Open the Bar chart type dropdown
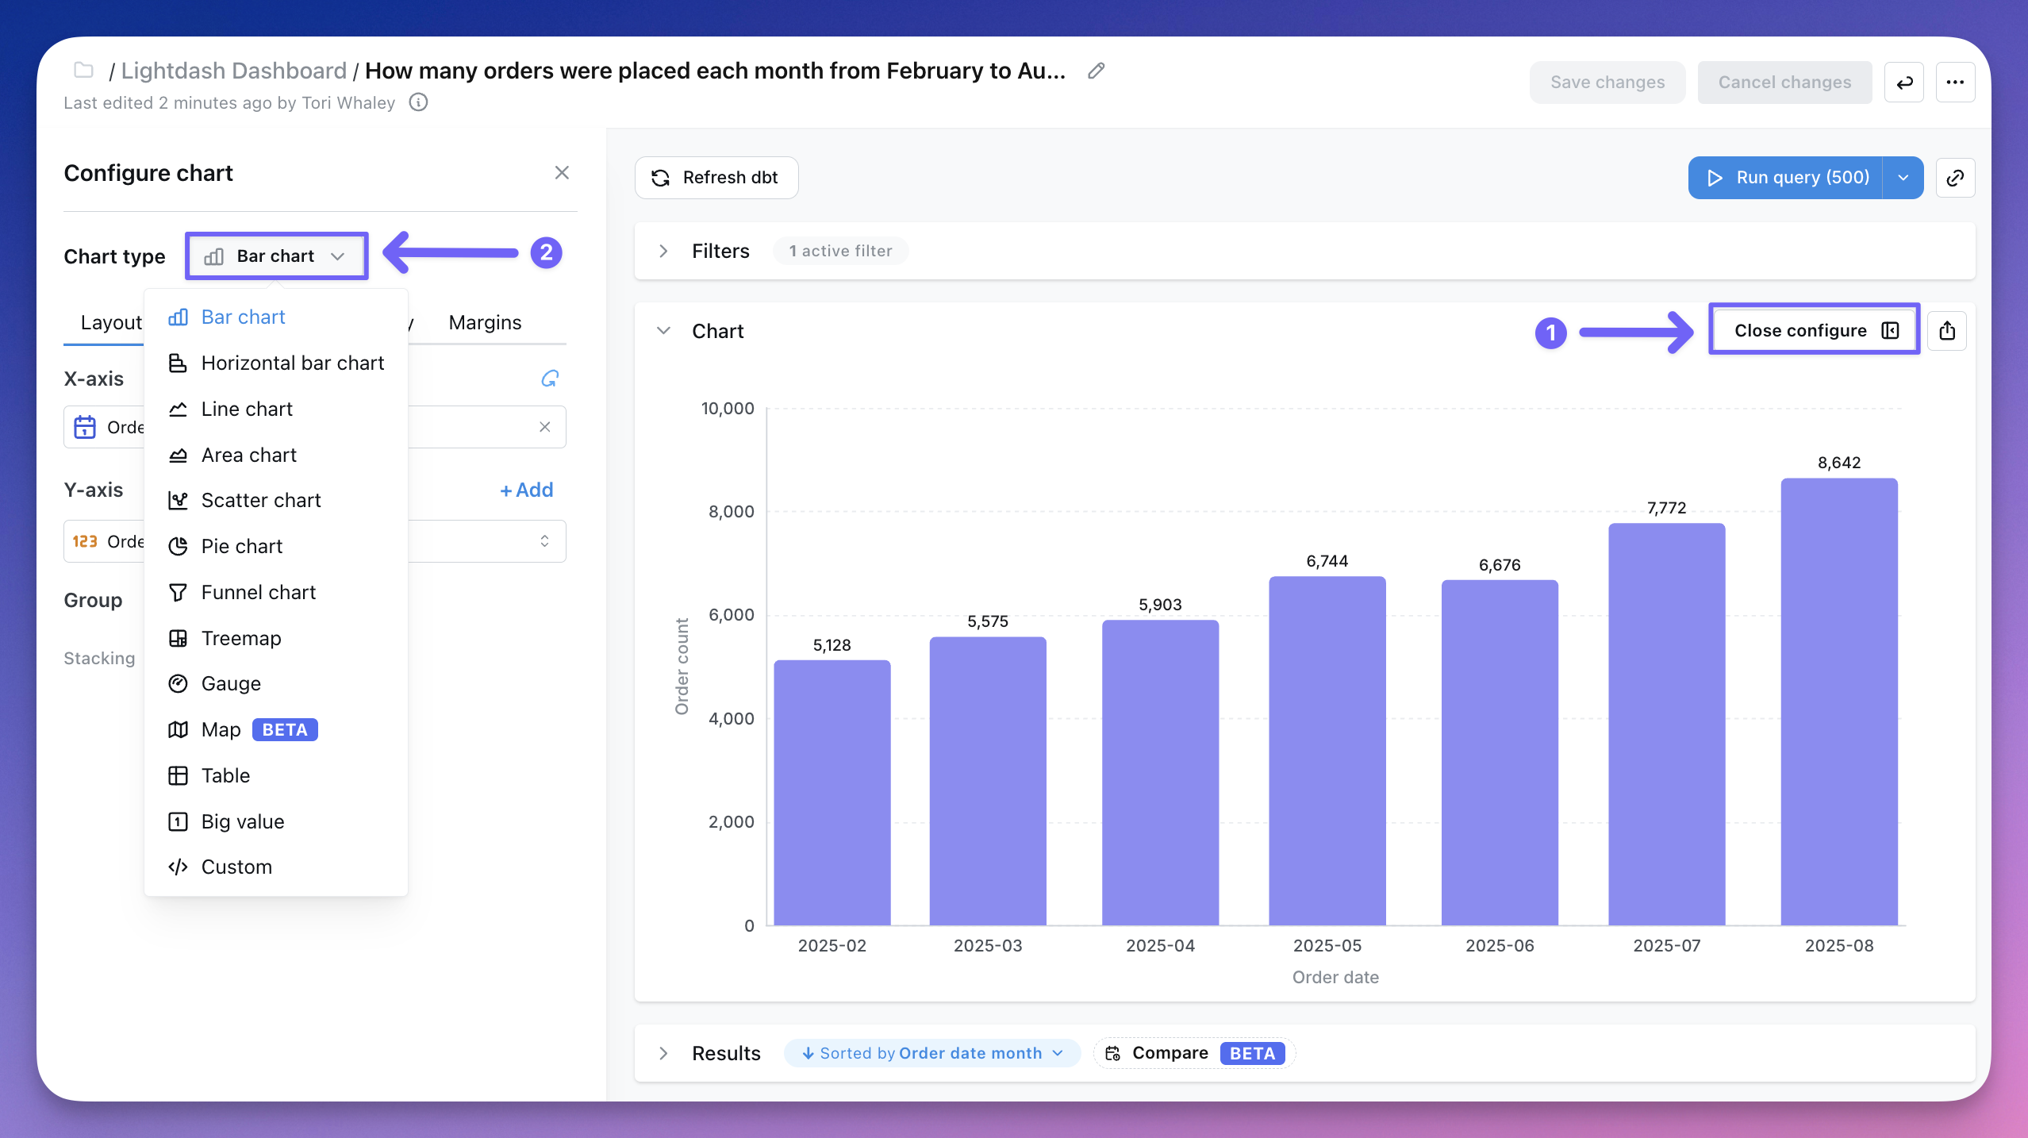The height and width of the screenshot is (1138, 2028). click(276, 256)
